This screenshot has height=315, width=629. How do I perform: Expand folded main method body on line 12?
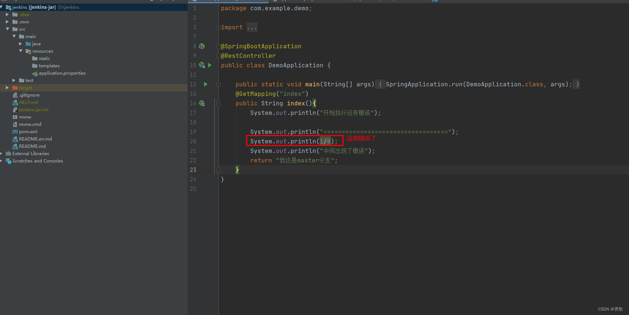[x=218, y=85]
